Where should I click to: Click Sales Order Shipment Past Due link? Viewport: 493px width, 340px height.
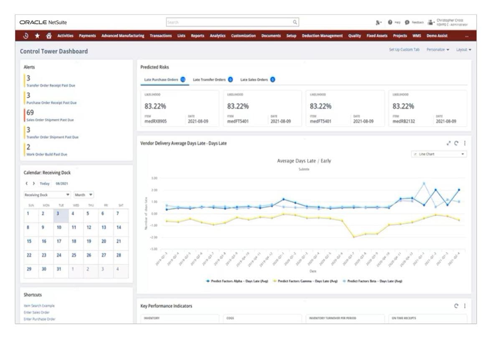coord(50,120)
